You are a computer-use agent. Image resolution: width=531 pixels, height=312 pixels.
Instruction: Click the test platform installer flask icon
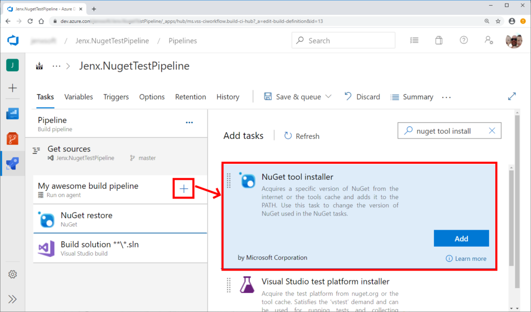pos(247,285)
